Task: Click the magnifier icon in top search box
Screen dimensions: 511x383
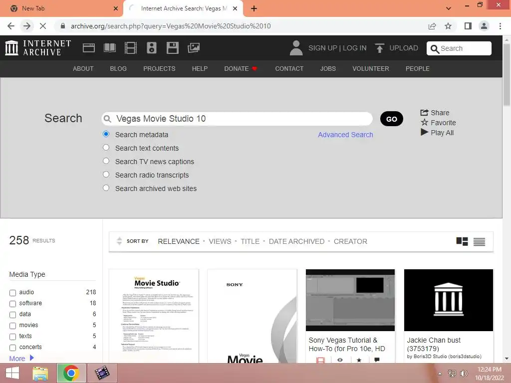Action: click(435, 49)
